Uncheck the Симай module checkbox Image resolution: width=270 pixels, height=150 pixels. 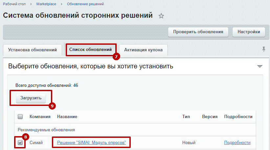pos(20,142)
